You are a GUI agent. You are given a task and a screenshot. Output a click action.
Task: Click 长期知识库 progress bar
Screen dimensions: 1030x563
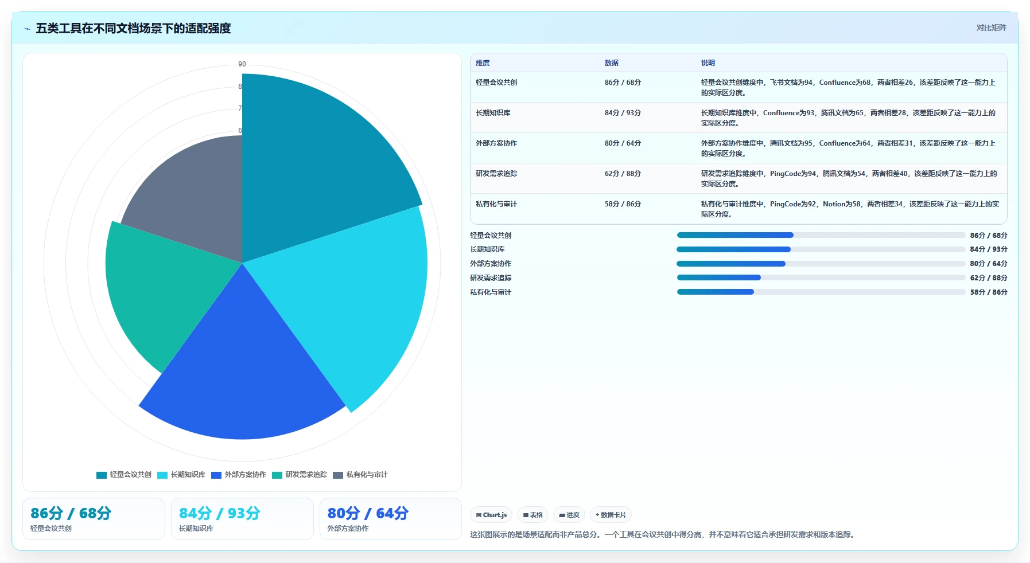(821, 249)
